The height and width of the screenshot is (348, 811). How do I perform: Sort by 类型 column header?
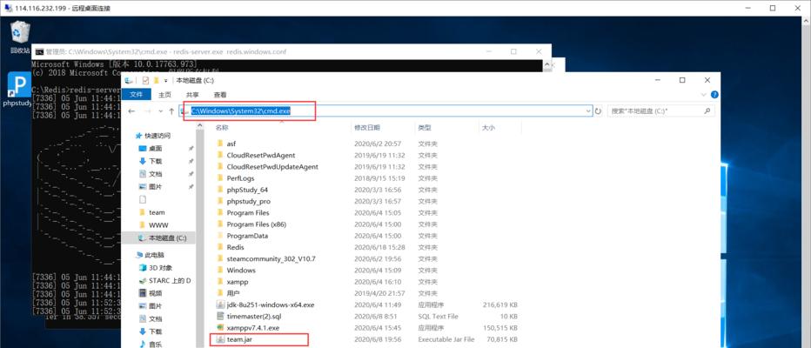424,127
